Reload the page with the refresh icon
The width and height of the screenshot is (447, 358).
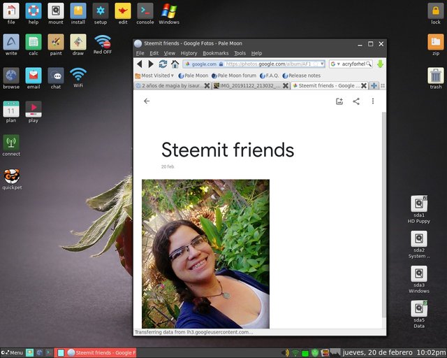[163, 64]
